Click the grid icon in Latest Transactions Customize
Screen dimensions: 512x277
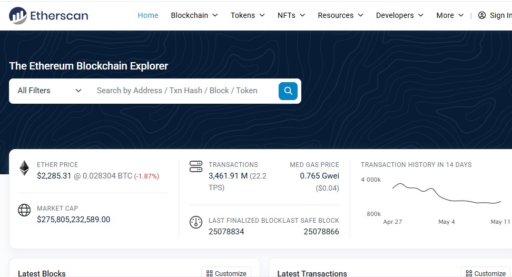click(469, 273)
